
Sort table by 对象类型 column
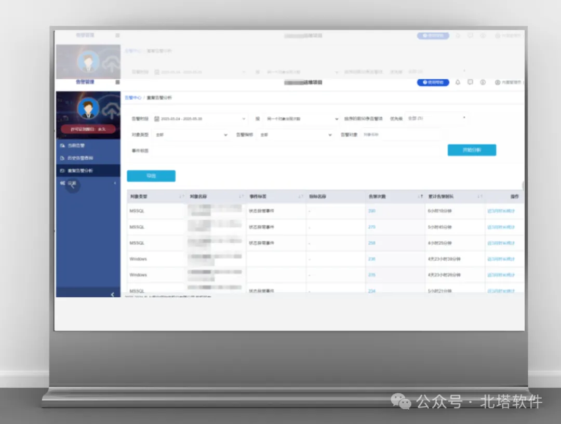181,196
